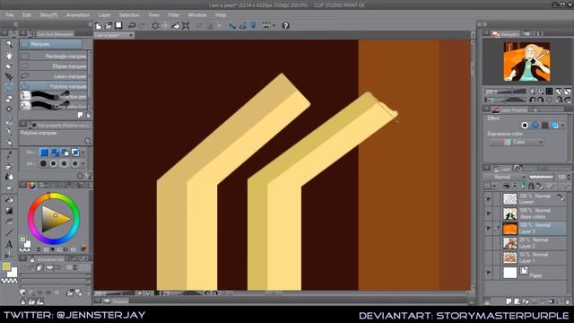Open the Animation menu
The height and width of the screenshot is (323, 574).
pyautogui.click(x=78, y=15)
